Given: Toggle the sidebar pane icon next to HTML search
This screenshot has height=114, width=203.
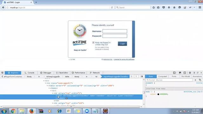Looking at the screenshot, I should (x=142, y=77).
